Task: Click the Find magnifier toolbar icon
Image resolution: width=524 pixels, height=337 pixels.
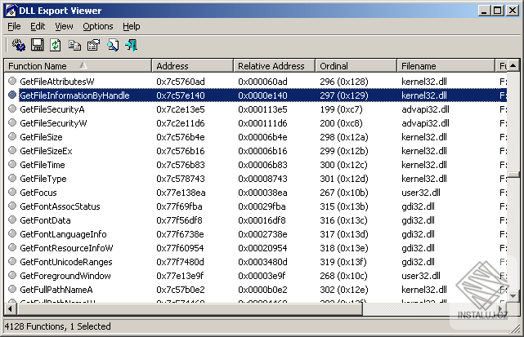Action: click(x=113, y=45)
